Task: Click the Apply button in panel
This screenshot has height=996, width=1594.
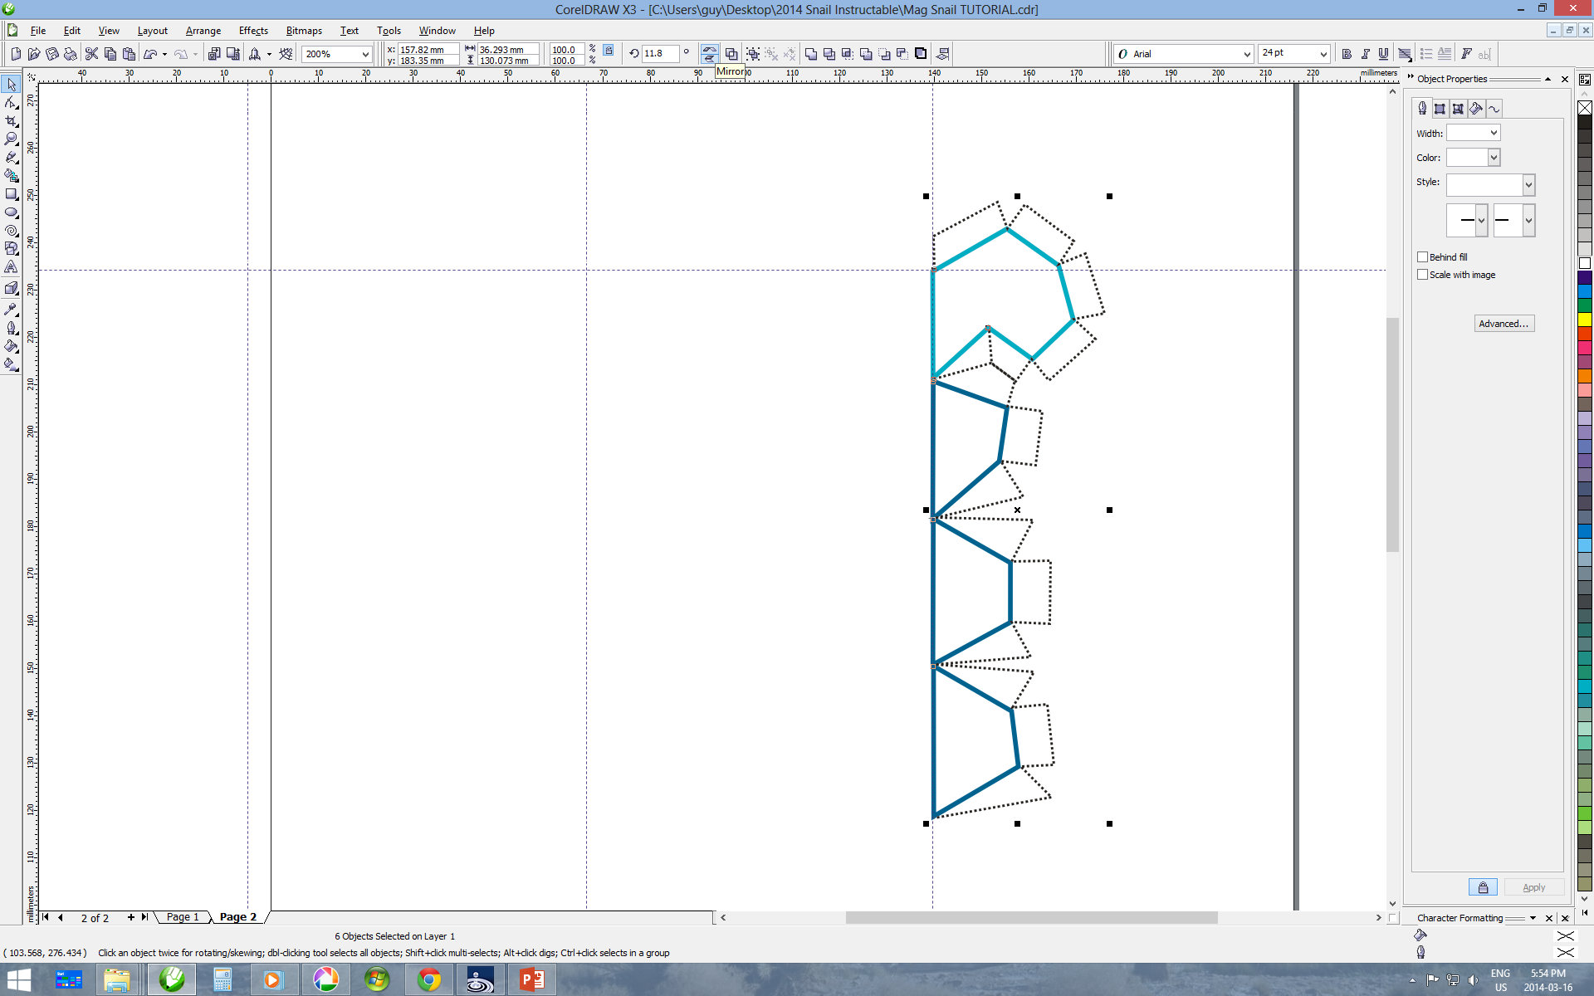Action: (x=1533, y=887)
